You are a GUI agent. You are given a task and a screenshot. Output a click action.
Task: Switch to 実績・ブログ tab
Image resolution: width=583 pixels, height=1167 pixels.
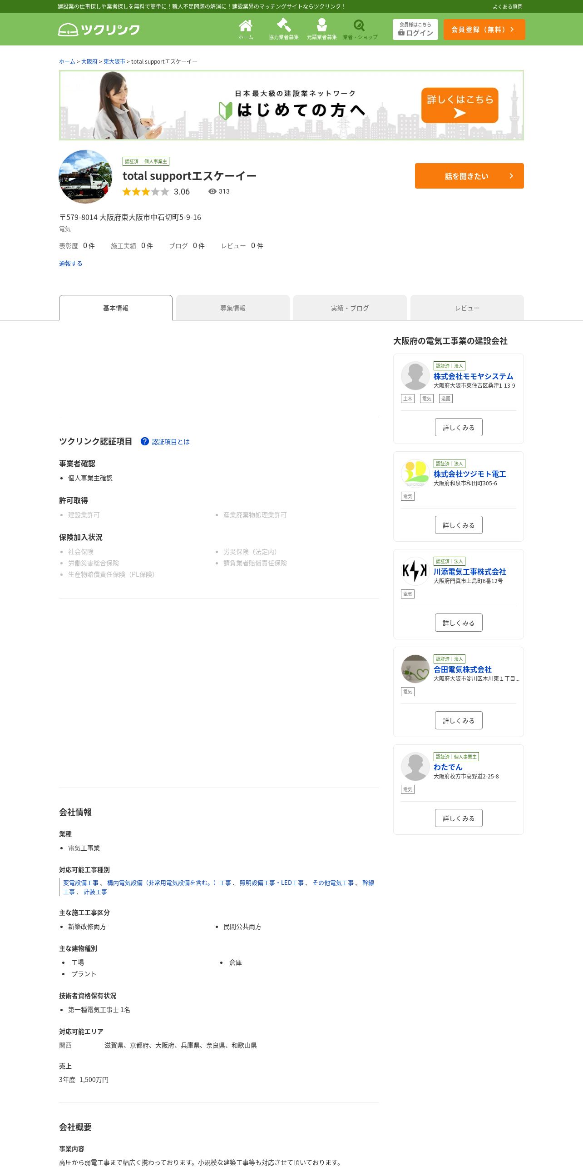350,308
